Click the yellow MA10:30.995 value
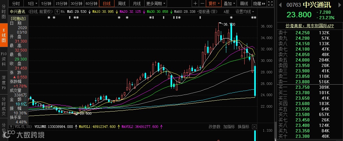The height and width of the screenshot is (141, 343). [103, 12]
